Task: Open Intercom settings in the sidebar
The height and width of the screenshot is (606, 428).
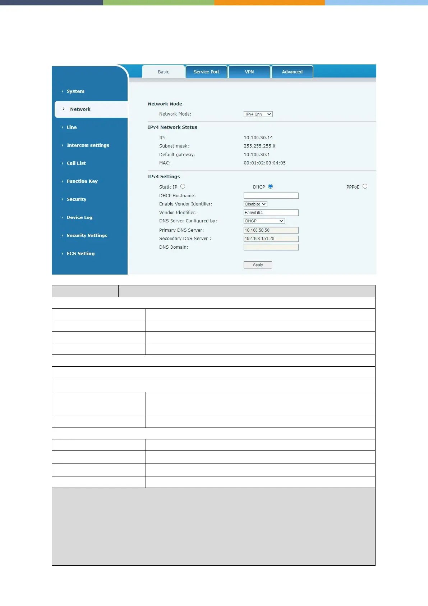Action: (88, 145)
